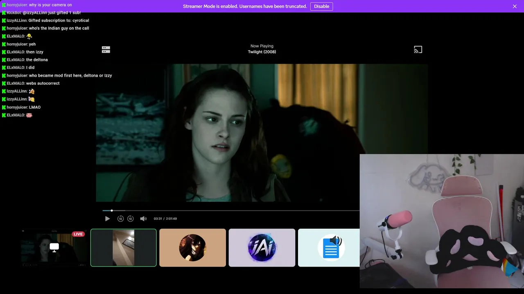Viewport: 524px width, 294px height.
Task: Select the anime avatar participant tile
Action: (x=192, y=248)
